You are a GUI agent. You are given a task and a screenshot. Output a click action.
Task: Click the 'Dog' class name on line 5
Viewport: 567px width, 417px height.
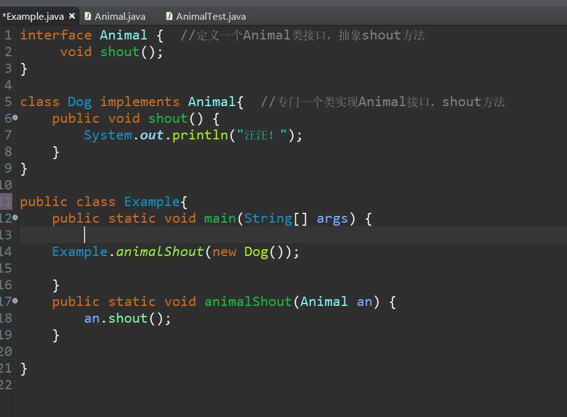click(x=80, y=102)
